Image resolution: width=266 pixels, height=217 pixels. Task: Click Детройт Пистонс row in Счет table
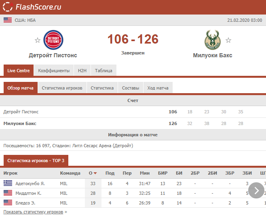pyautogui.click(x=133, y=112)
